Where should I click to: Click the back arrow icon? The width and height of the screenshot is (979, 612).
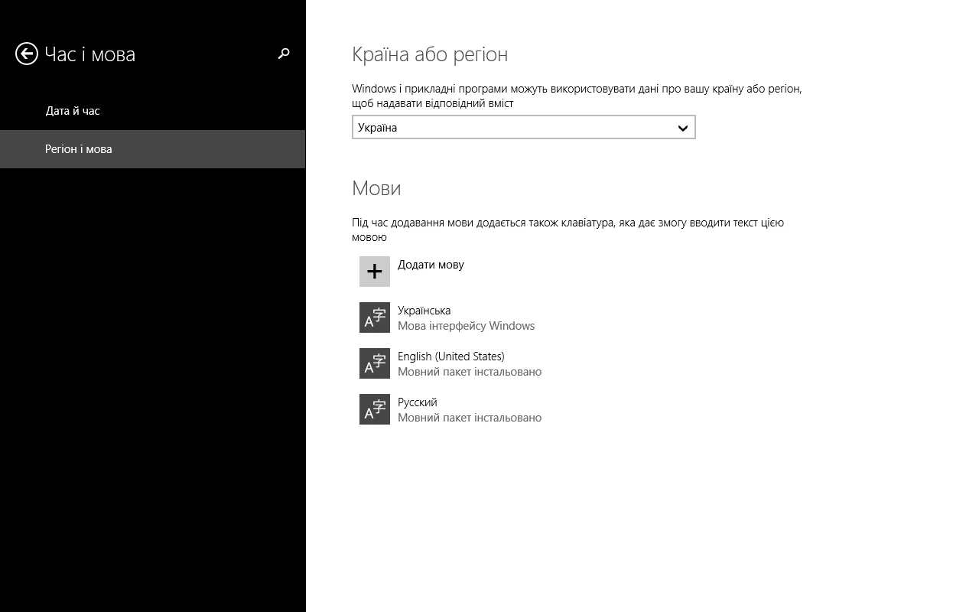[x=27, y=54]
